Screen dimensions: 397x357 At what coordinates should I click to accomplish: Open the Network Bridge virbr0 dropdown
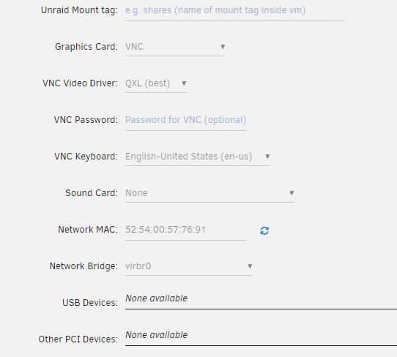pos(189,266)
